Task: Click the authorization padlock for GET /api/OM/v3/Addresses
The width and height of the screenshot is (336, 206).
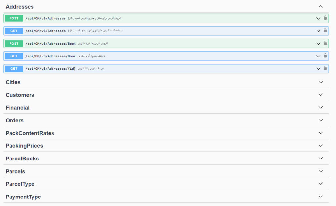Action: click(325, 31)
